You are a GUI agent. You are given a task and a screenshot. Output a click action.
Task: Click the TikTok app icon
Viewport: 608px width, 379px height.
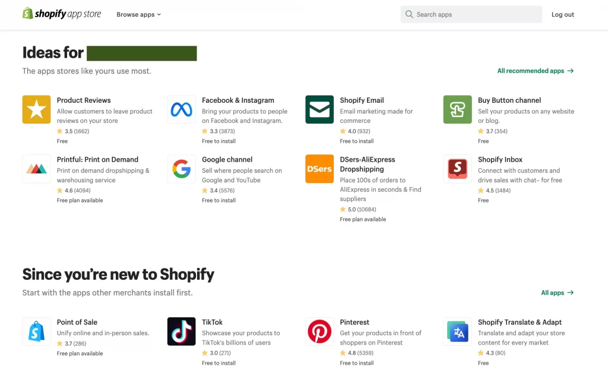click(182, 331)
